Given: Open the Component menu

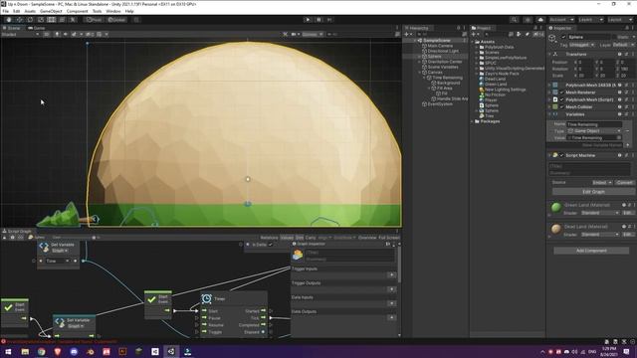Looking at the screenshot, I should coord(78,11).
